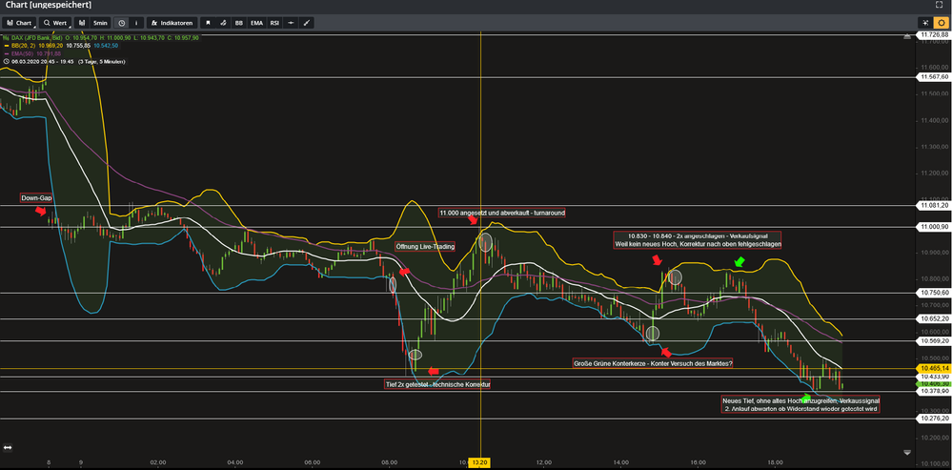This screenshot has width=952, height=470.
Task: Toggle the EMA indicator button
Action: pyautogui.click(x=256, y=22)
